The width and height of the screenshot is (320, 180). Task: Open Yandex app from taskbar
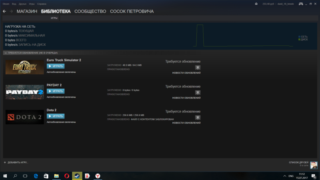point(87,176)
